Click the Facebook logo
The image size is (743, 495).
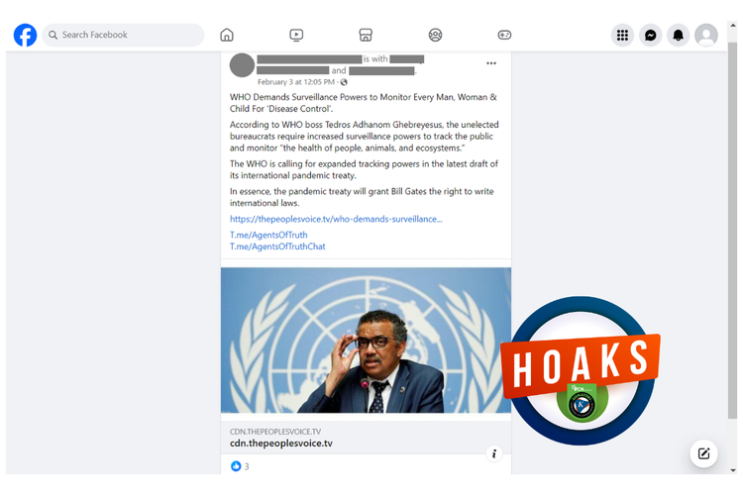pos(25,35)
